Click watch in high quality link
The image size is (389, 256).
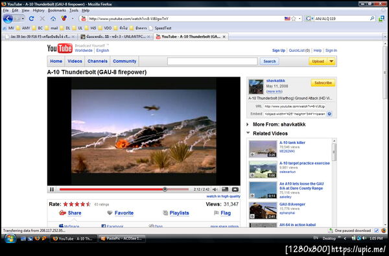click(223, 196)
